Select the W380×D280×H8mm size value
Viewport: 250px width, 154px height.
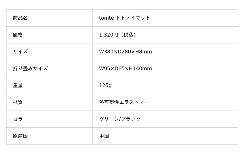pyautogui.click(x=125, y=52)
